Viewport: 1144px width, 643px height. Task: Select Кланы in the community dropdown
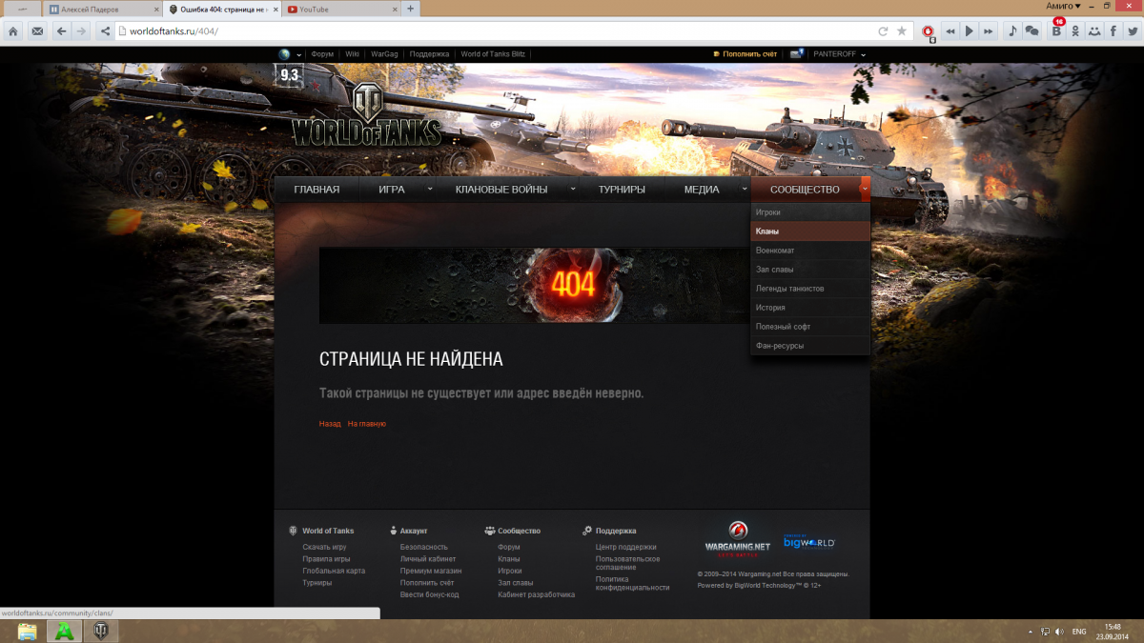pyautogui.click(x=810, y=231)
